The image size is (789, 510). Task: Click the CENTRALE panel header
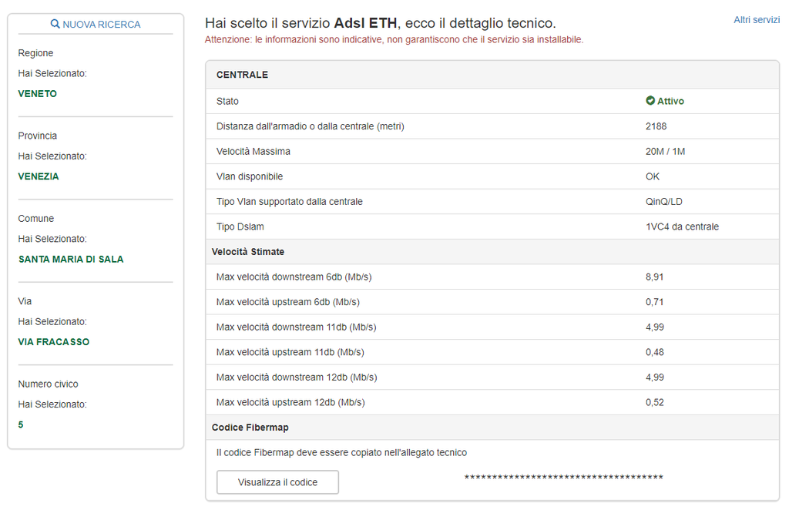click(x=242, y=75)
